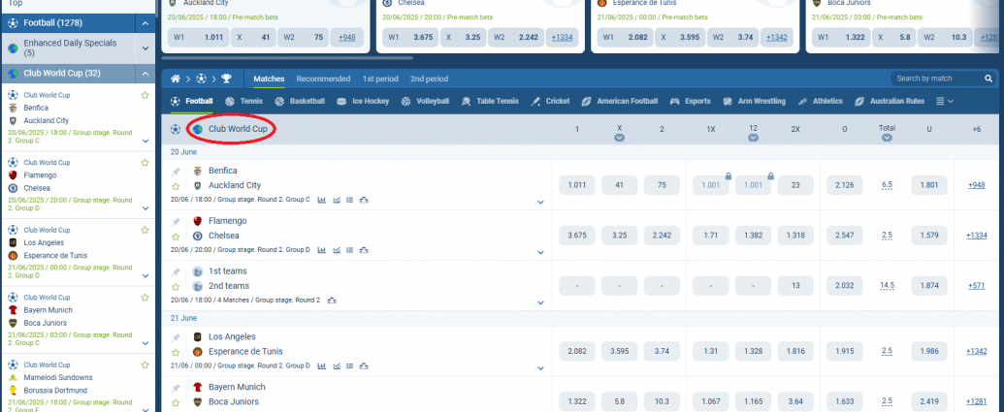Open line-graph icon in Benfica row
This screenshot has width=1004, height=412.
337,200
